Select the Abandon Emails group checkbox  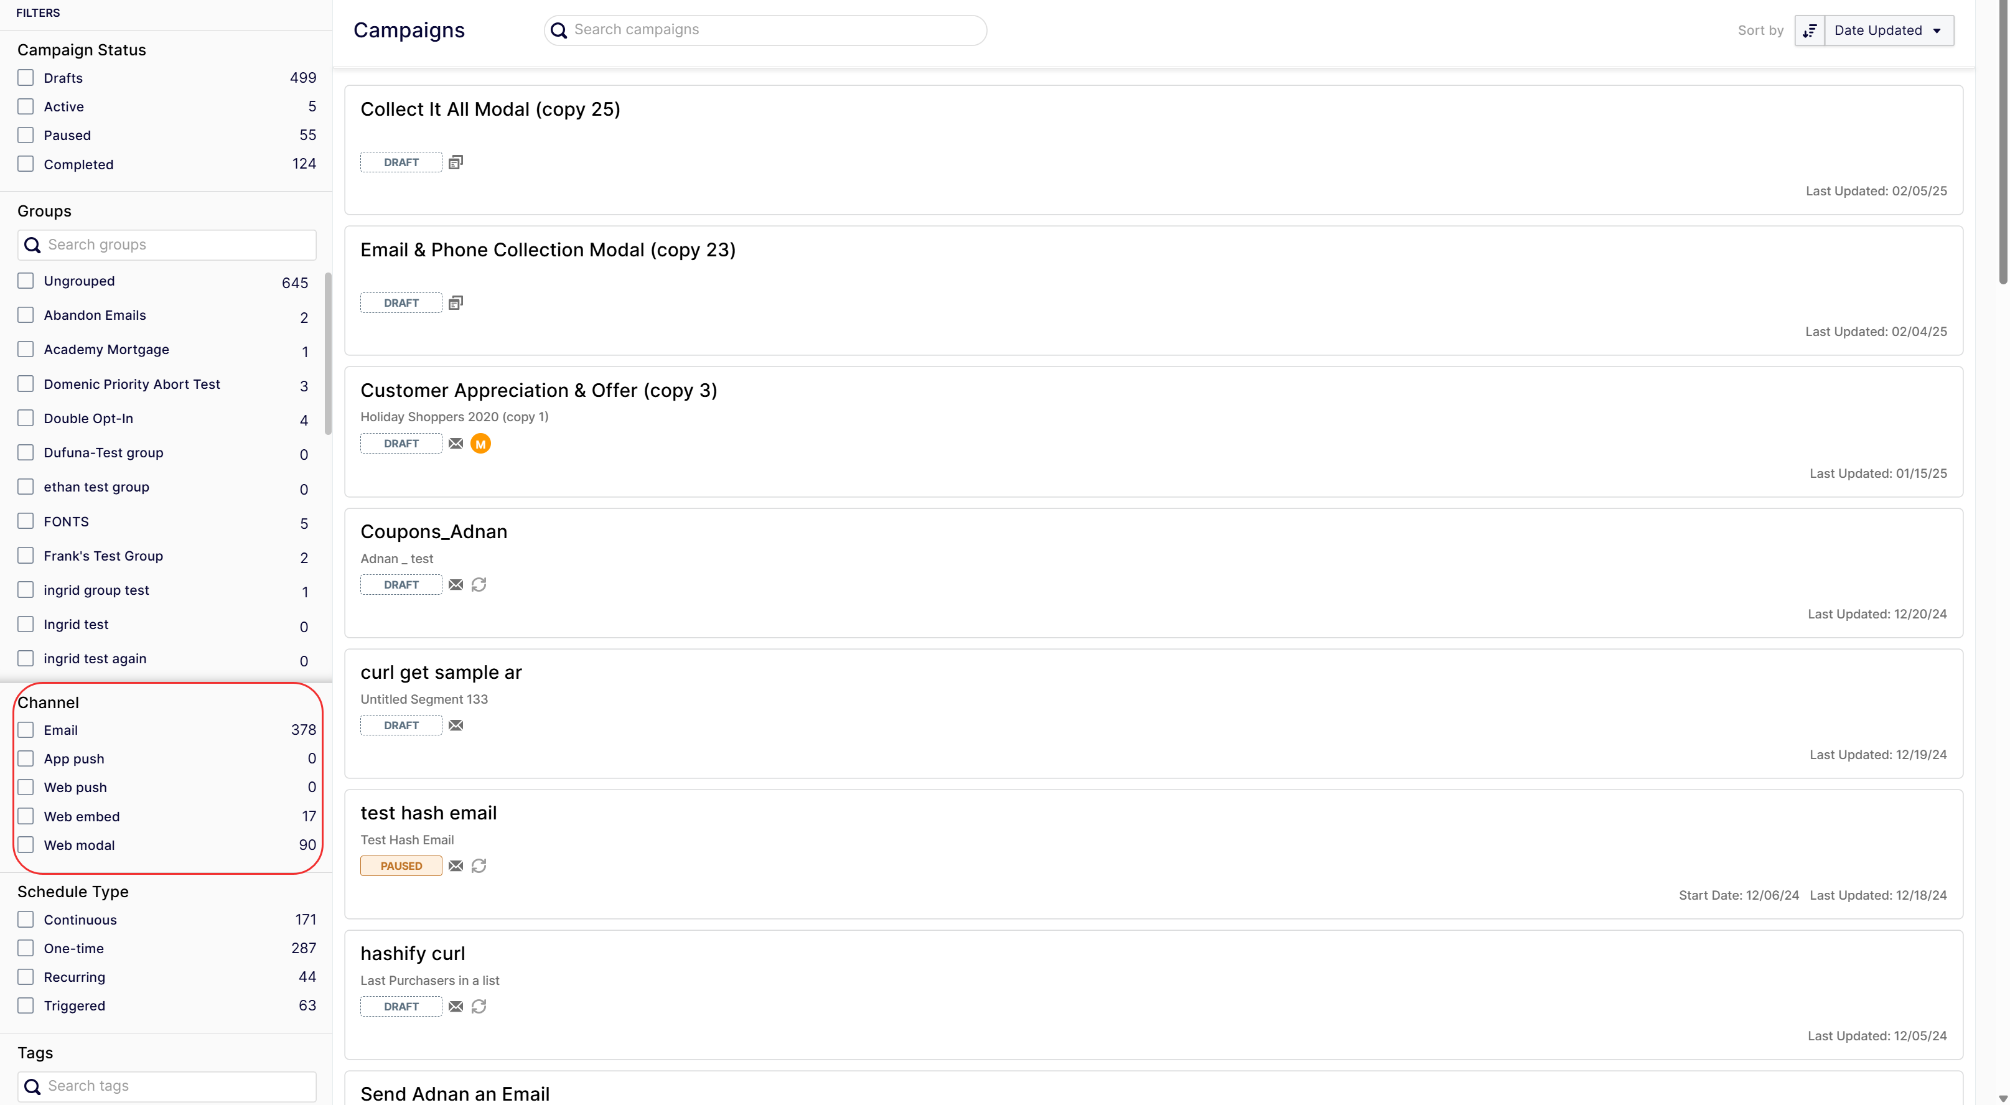(x=26, y=315)
